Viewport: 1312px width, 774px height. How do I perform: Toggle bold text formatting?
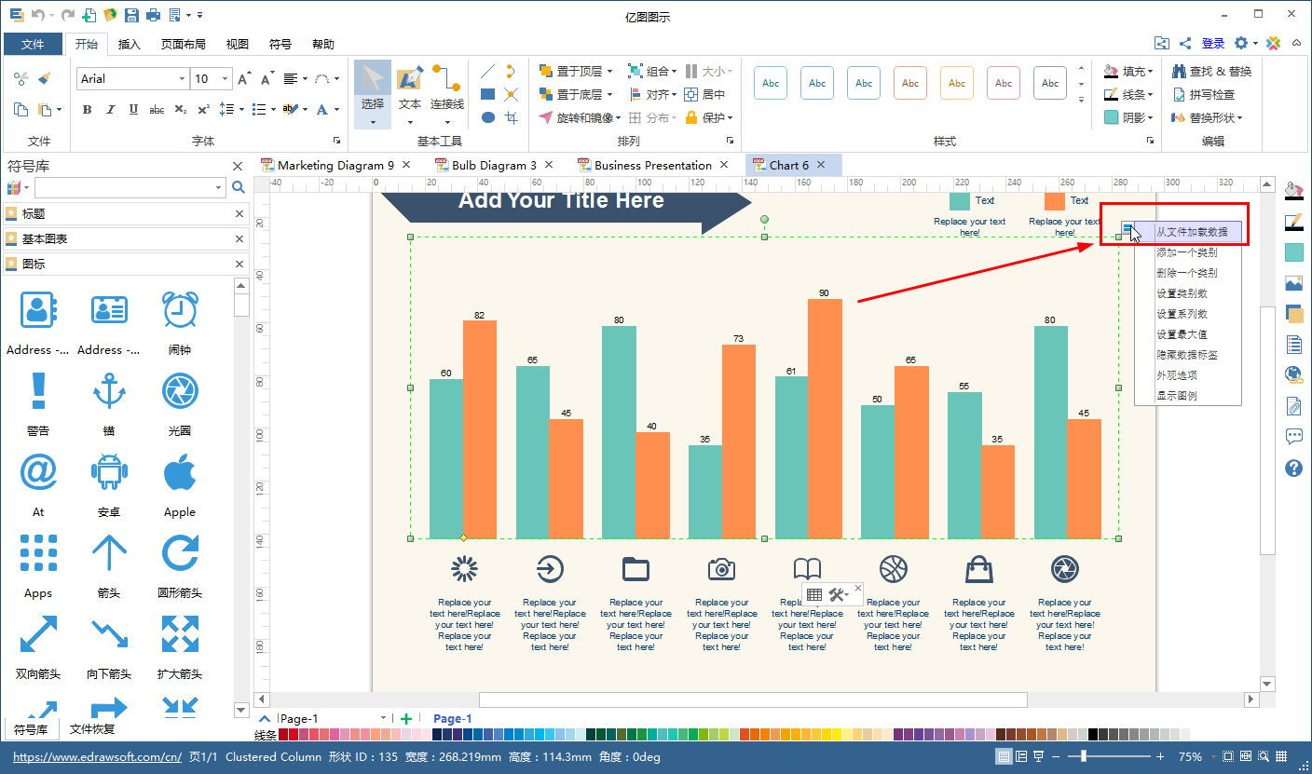(x=87, y=109)
